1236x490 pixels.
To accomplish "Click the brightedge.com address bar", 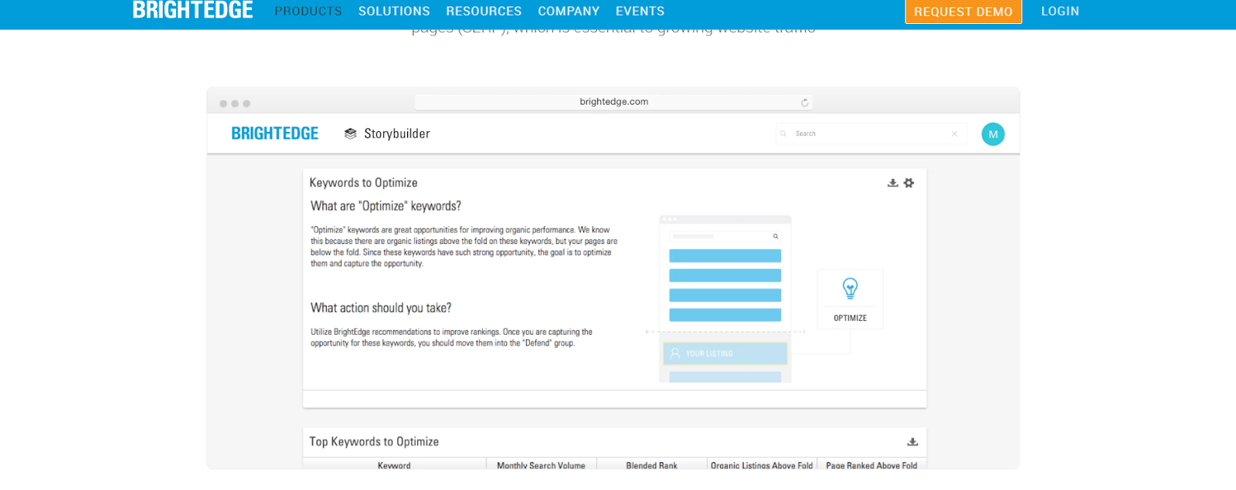I will [613, 102].
